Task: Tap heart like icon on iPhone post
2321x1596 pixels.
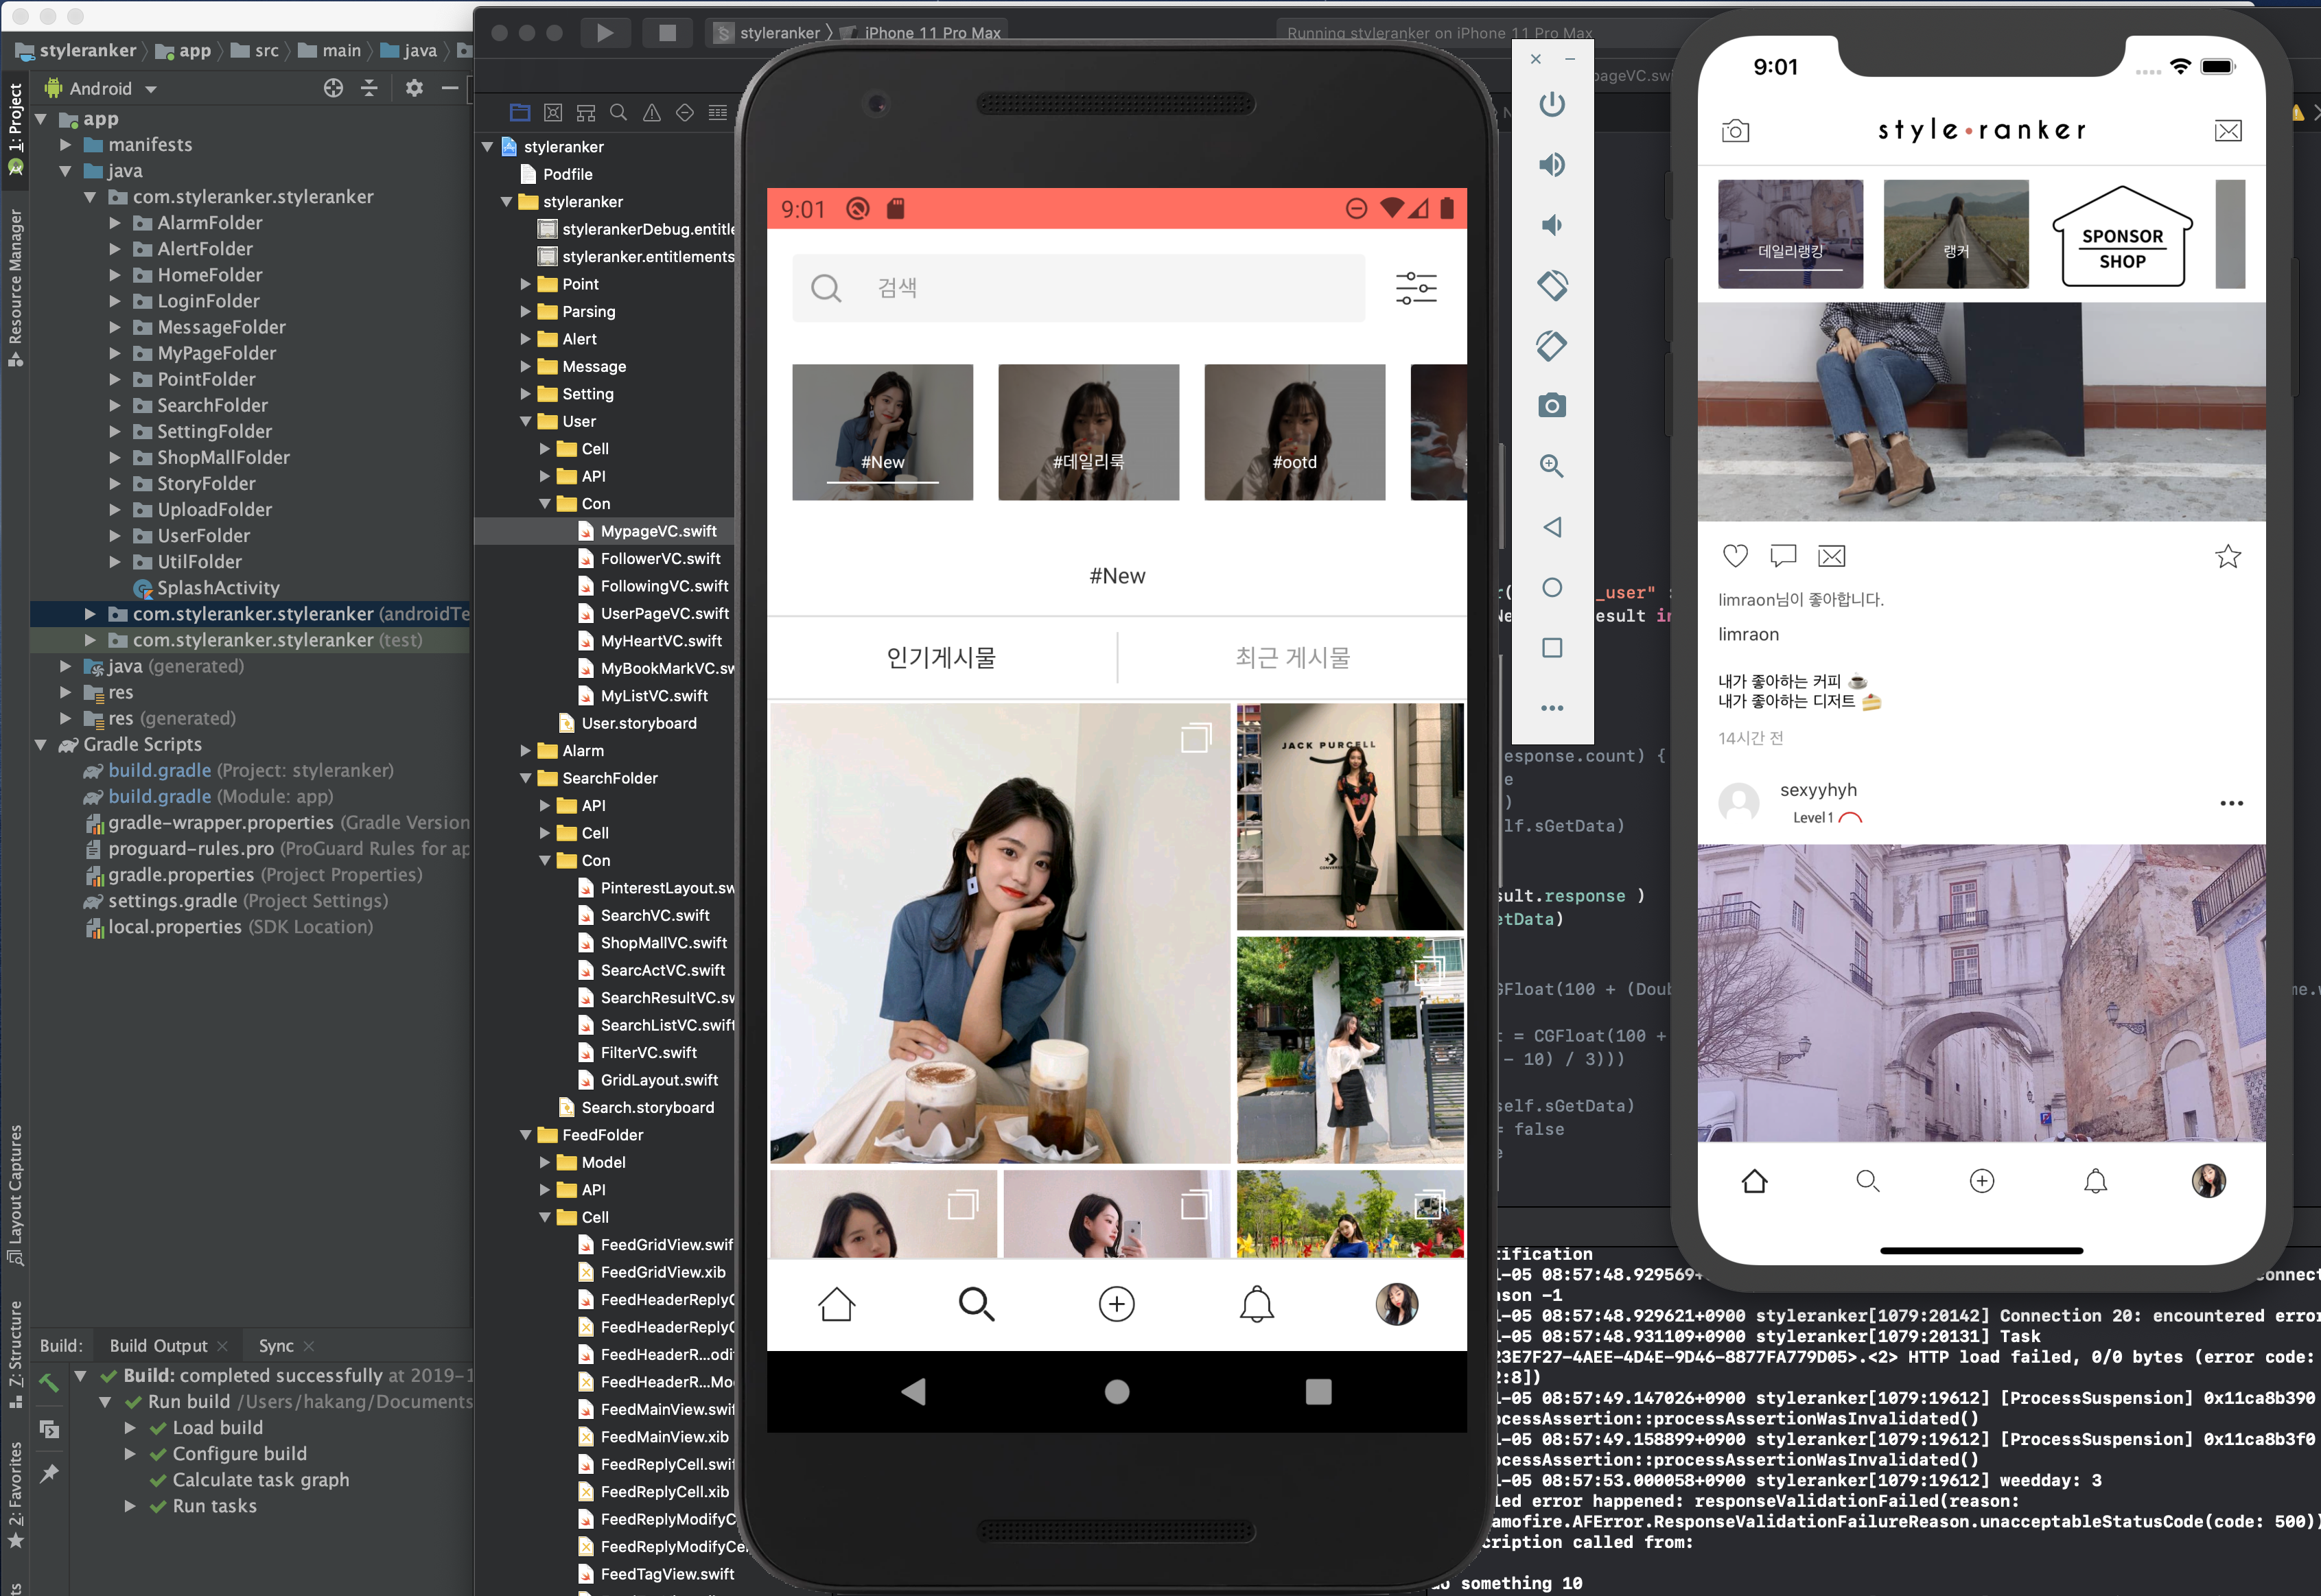Action: [1735, 555]
